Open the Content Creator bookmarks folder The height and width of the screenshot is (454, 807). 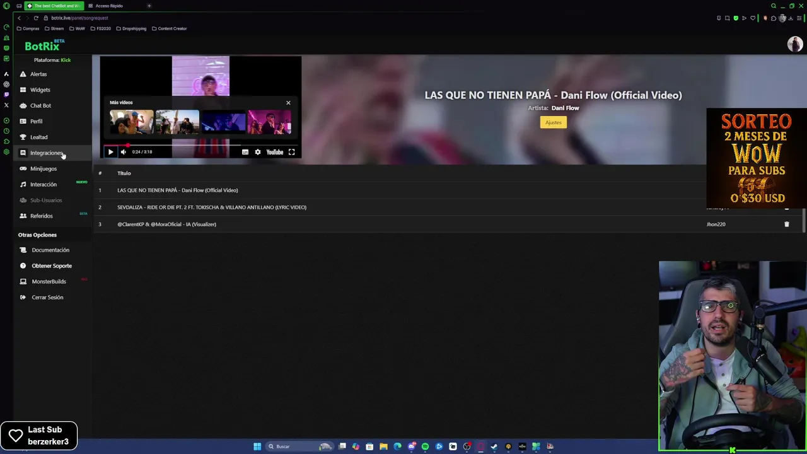(x=169, y=28)
